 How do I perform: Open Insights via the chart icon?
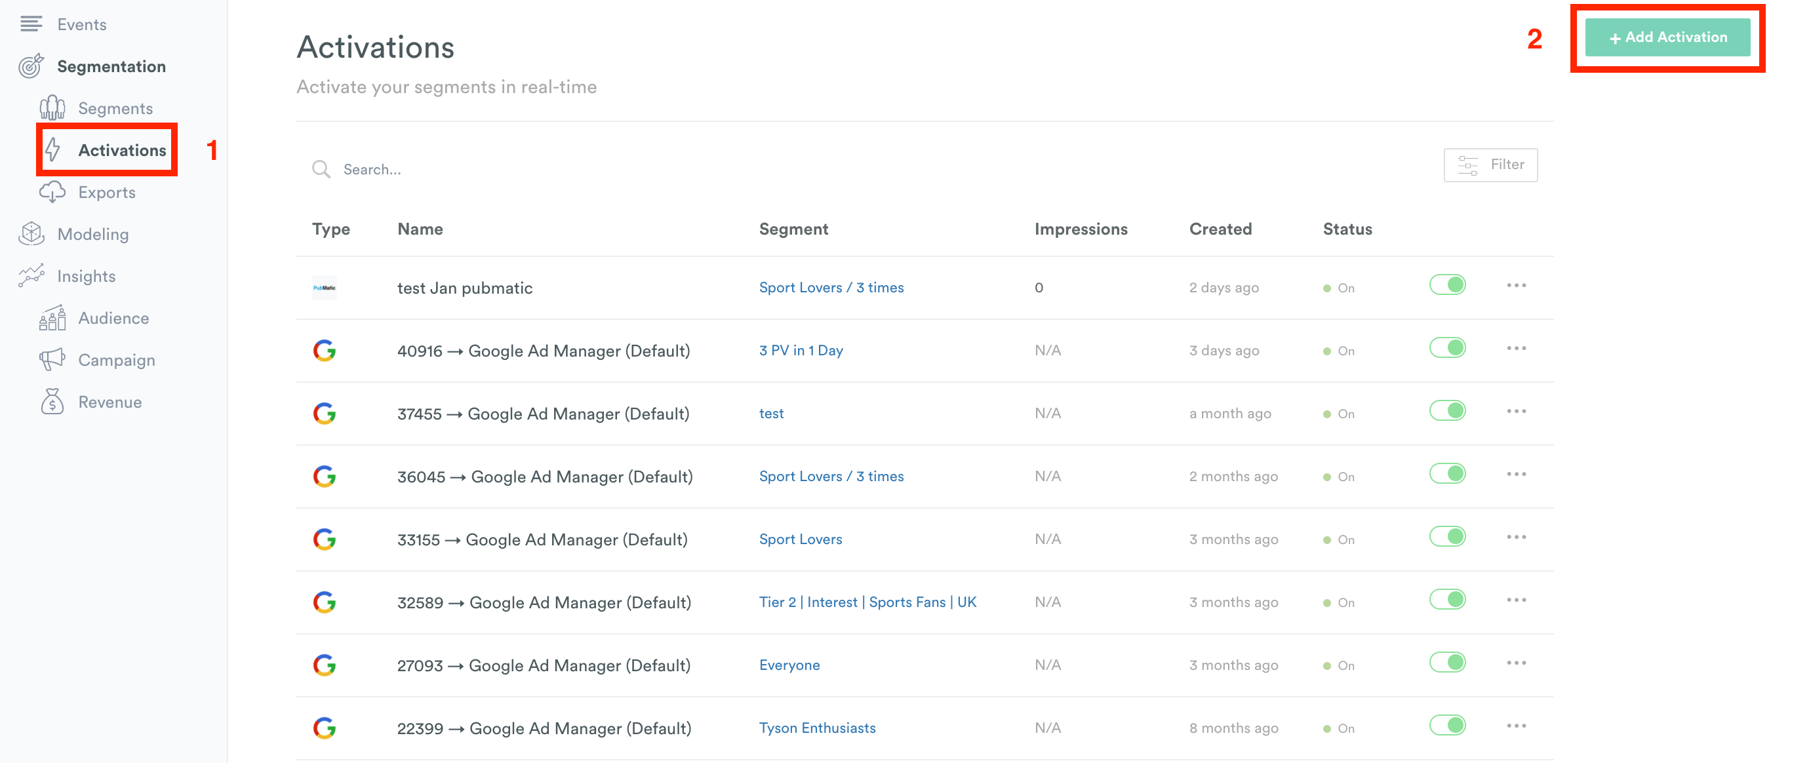click(x=31, y=275)
